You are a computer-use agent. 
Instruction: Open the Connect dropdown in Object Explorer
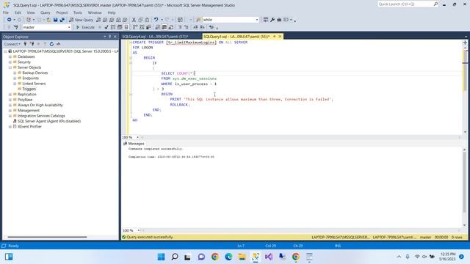pos(12,44)
